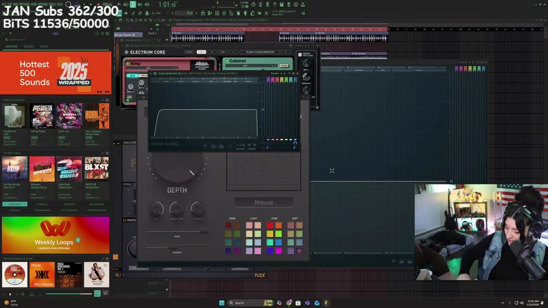Open Chrome from the taskbar
Viewport: 548px width, 308px height.
[x=289, y=303]
